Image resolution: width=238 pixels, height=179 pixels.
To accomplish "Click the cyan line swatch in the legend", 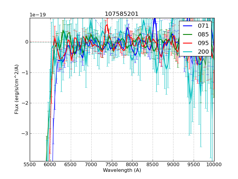I will 188,52.
